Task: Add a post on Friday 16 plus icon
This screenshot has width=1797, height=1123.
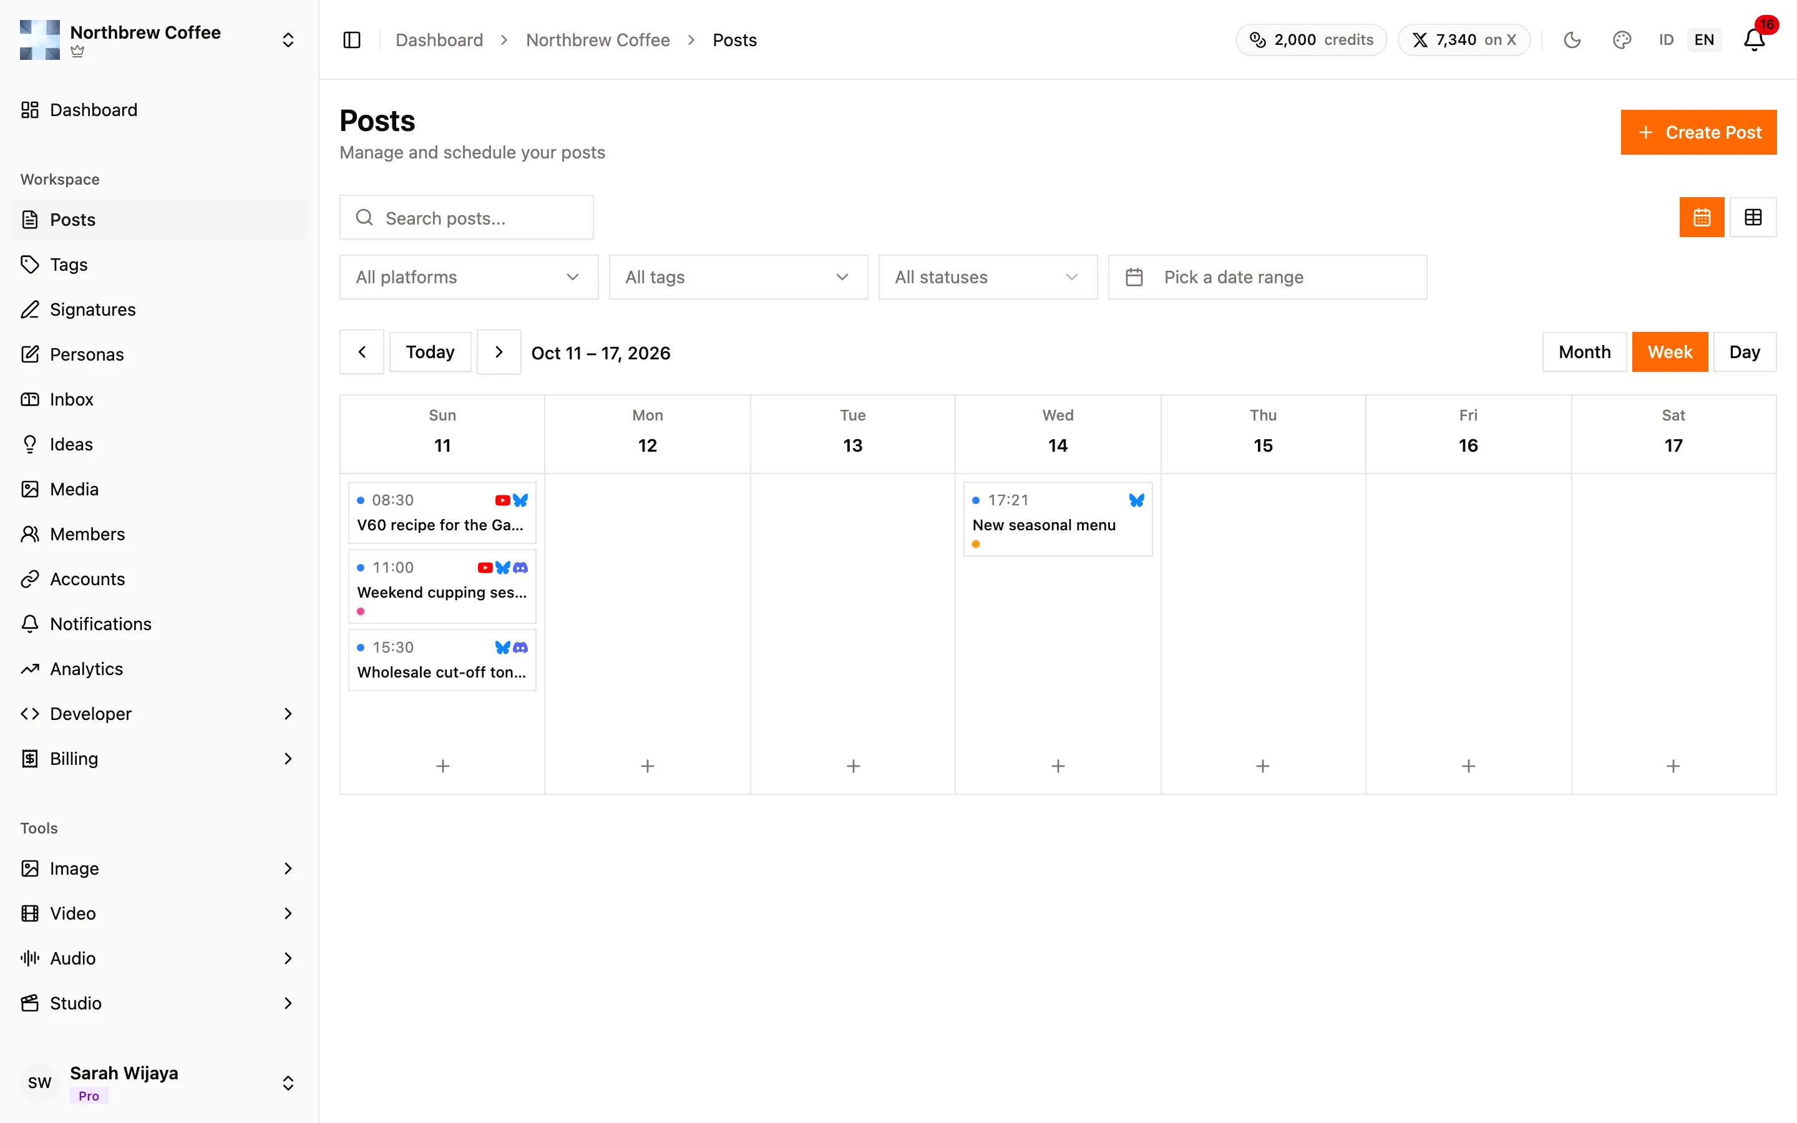Action: 1468,766
